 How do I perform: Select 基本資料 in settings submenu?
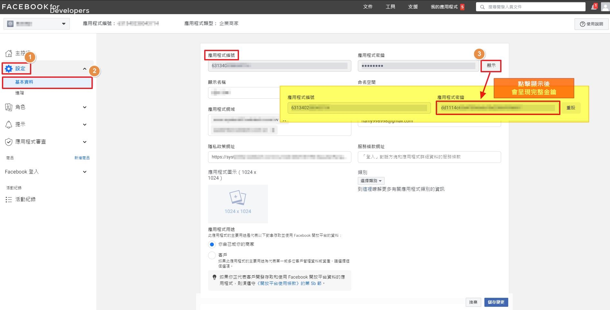coord(24,82)
